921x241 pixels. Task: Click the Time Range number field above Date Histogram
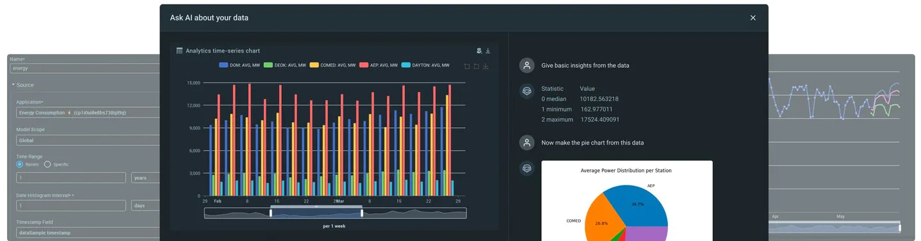(x=71, y=178)
